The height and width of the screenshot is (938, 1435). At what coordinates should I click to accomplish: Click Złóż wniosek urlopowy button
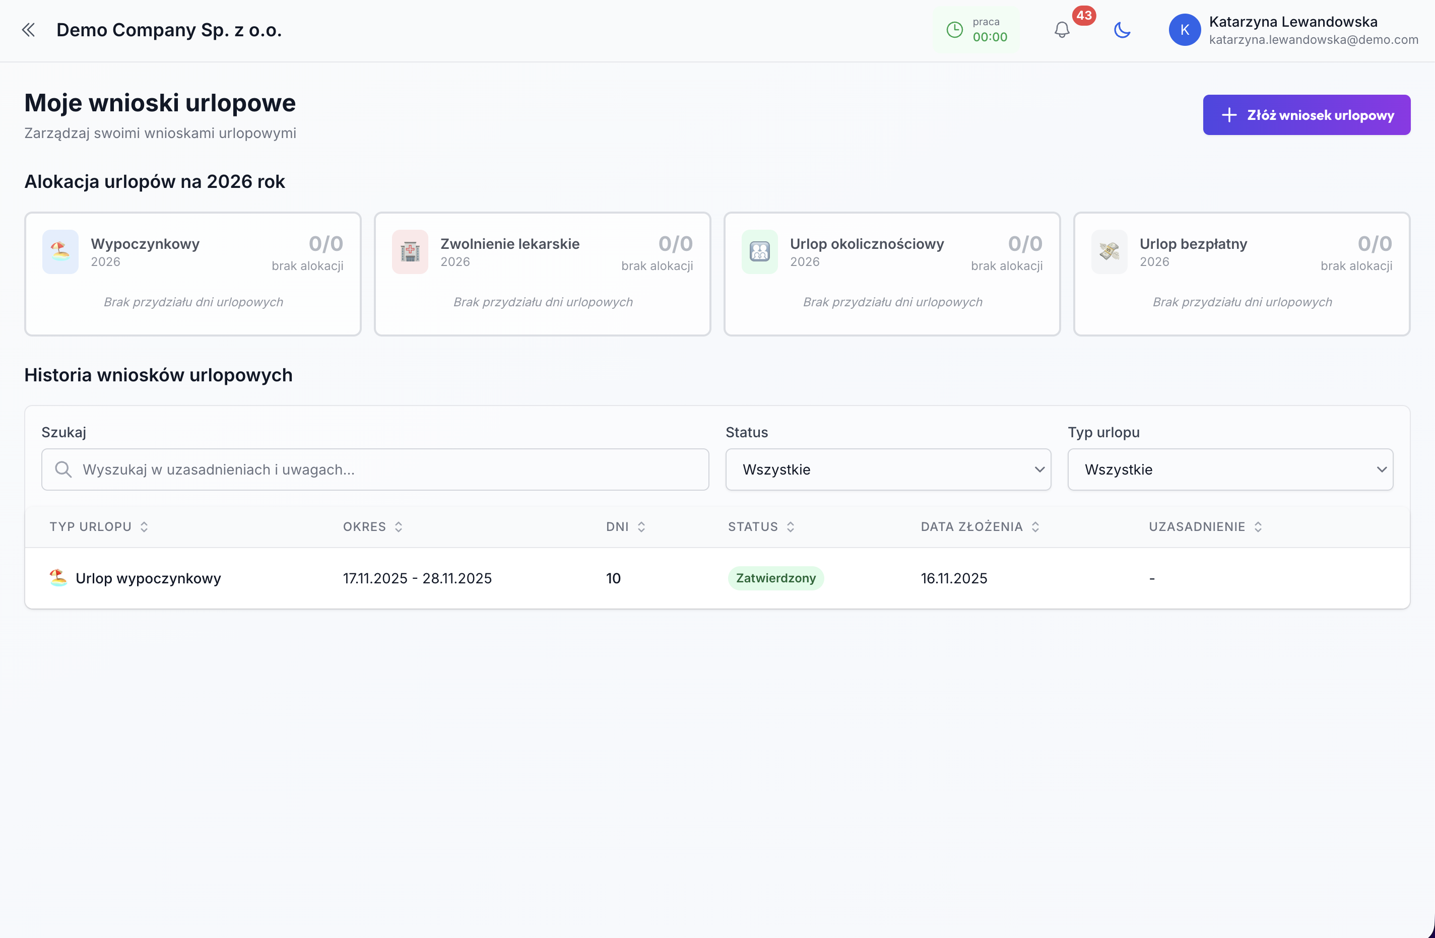1306,115
